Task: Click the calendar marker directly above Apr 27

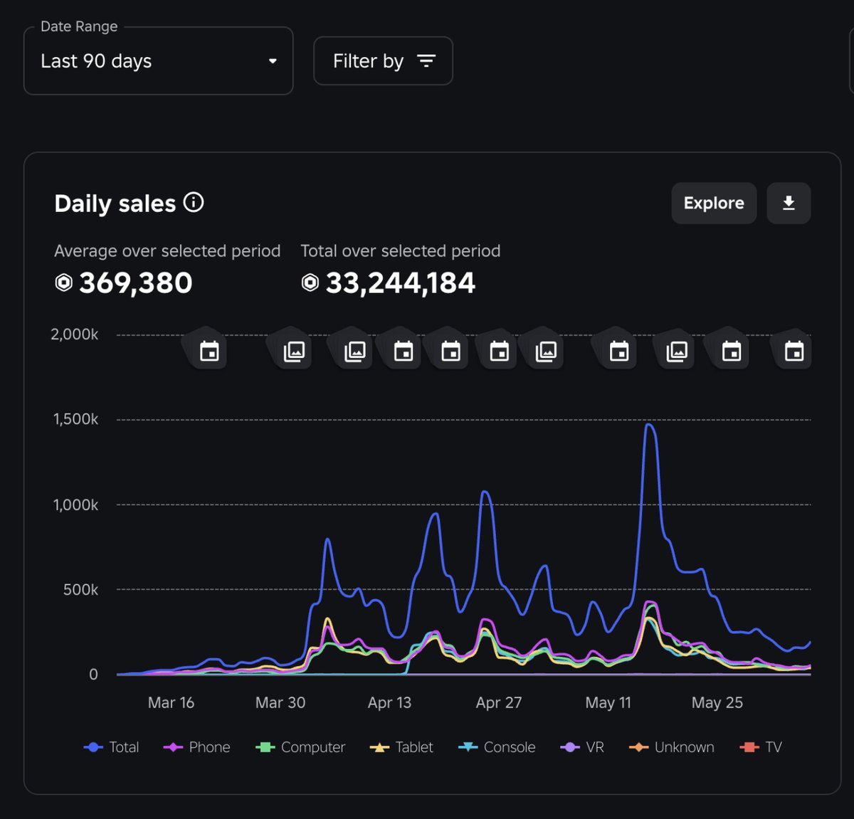Action: pos(500,351)
